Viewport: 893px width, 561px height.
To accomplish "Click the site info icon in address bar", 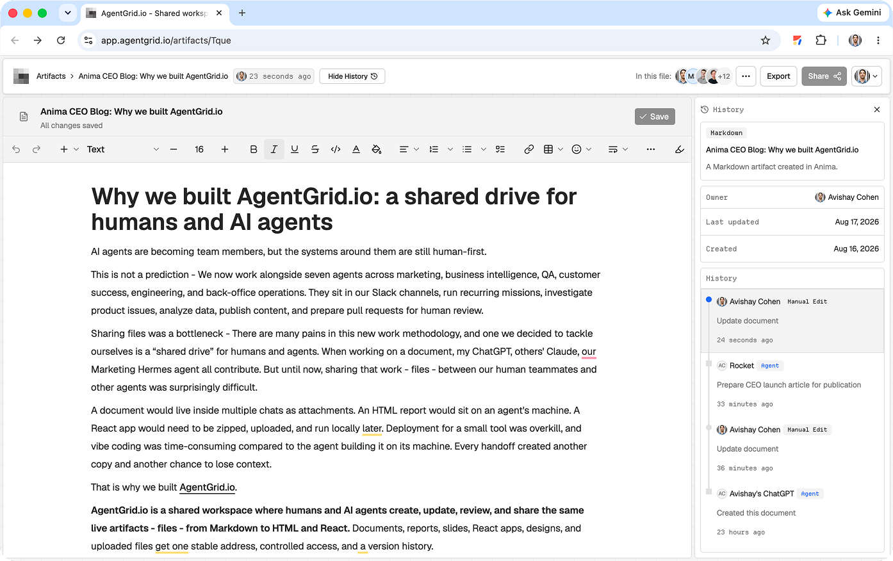I will [88, 40].
